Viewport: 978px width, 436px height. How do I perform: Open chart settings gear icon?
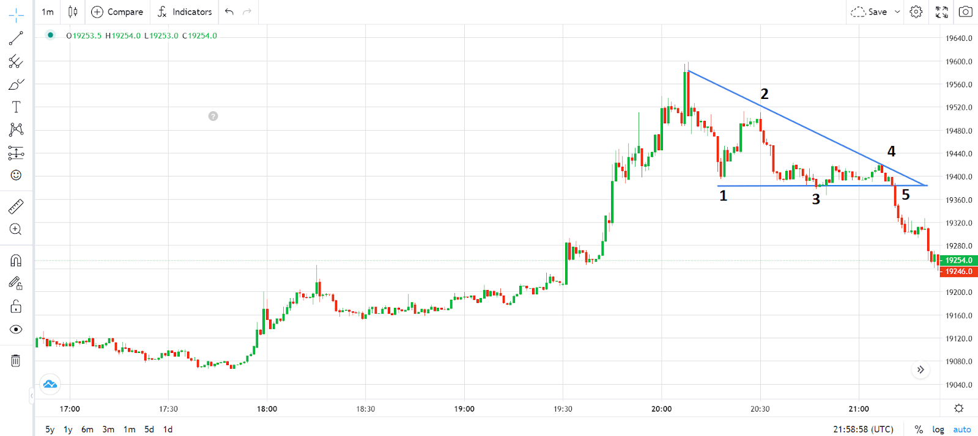[916, 12]
